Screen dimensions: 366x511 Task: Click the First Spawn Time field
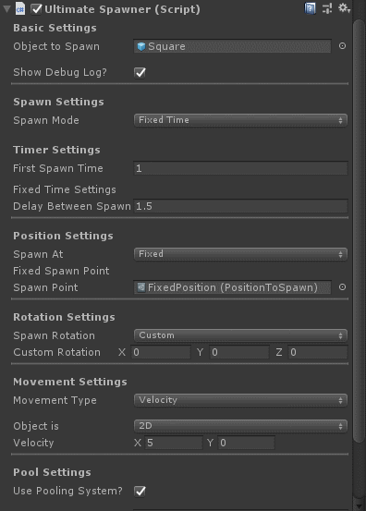240,168
